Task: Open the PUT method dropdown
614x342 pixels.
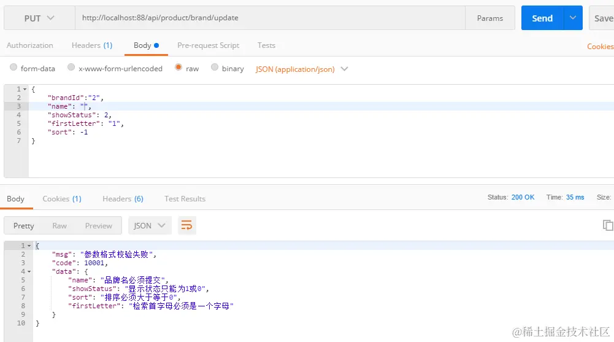Action: pyautogui.click(x=39, y=18)
